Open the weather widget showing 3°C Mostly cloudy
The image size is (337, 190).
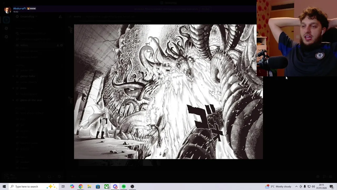pos(278,187)
